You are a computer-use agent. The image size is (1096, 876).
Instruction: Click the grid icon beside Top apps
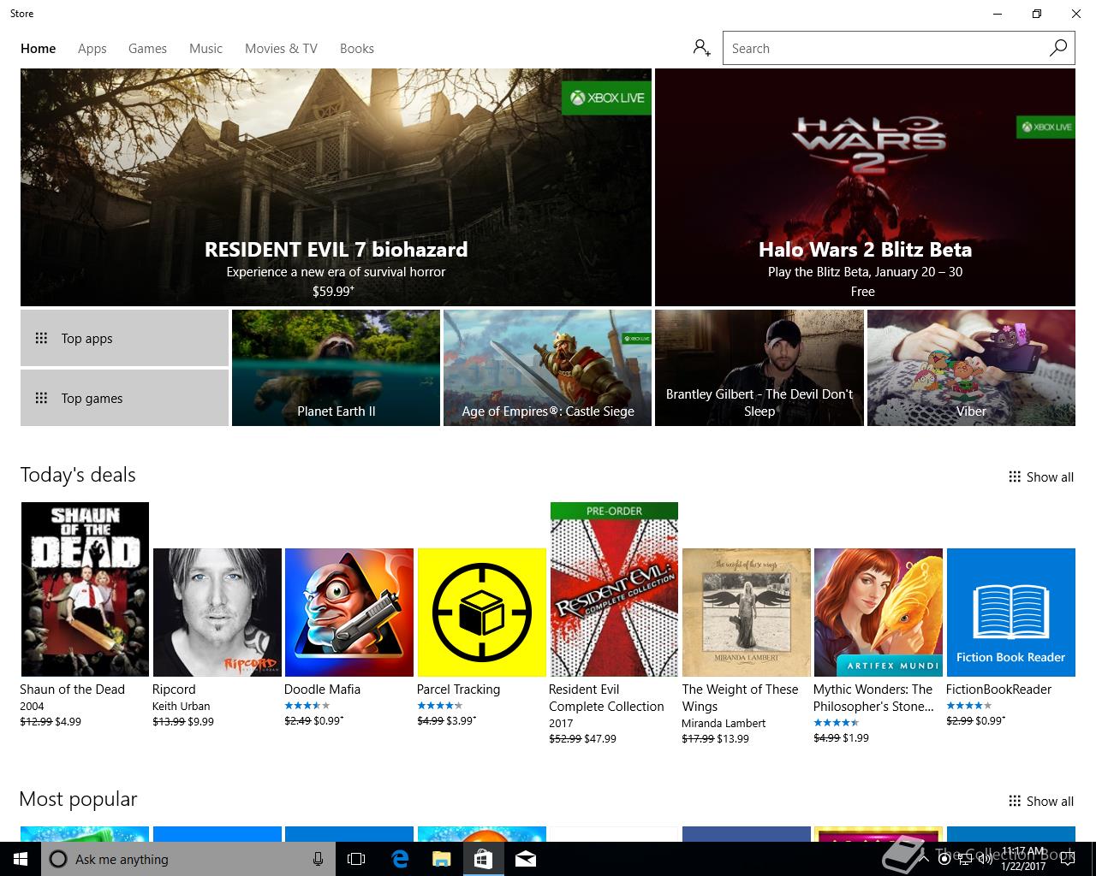41,338
